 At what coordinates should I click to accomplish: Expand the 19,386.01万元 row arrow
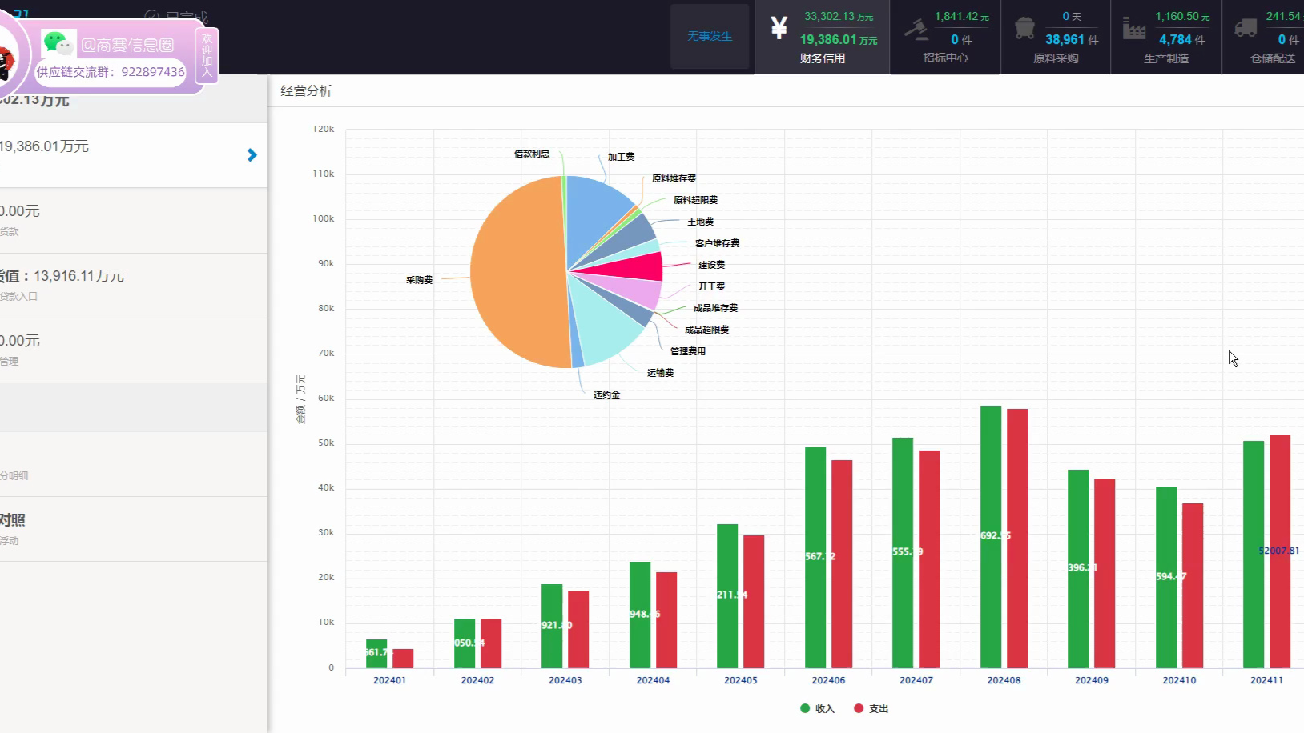tap(252, 155)
